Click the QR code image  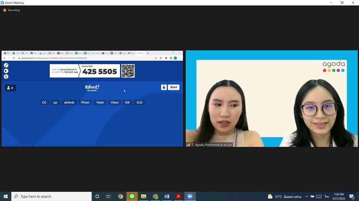pos(128,71)
